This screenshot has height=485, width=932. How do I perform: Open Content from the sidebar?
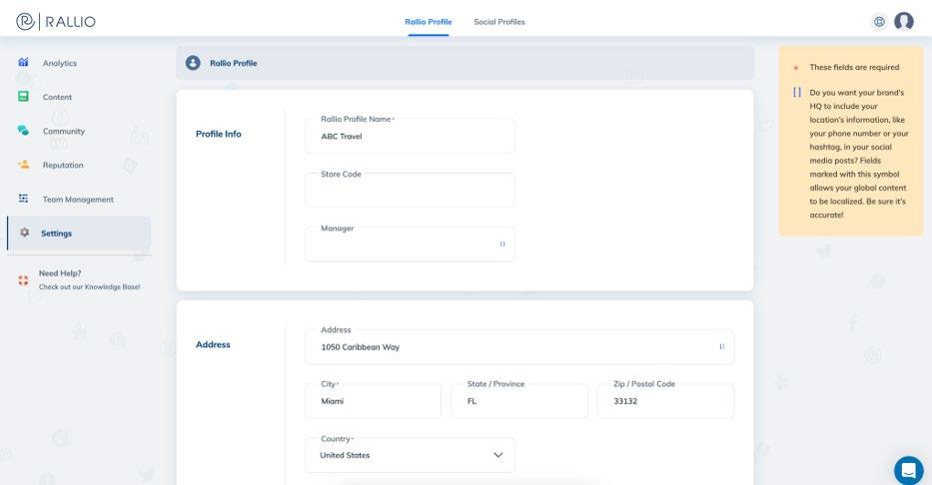tap(57, 97)
